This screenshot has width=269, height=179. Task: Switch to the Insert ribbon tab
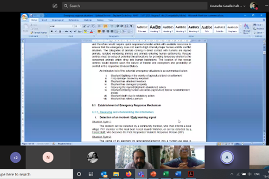[45, 20]
